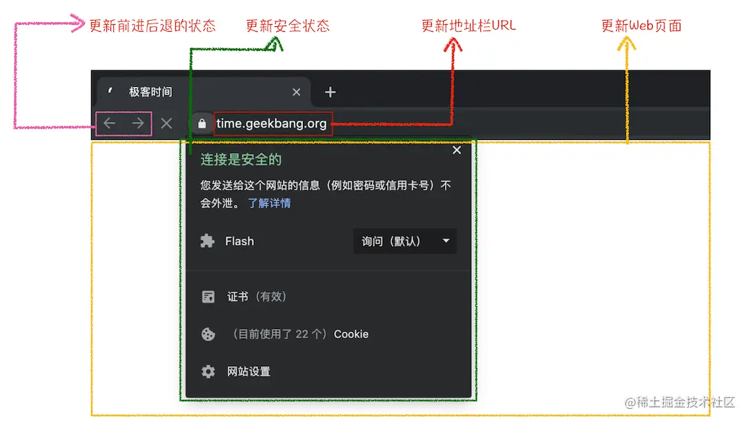The height and width of the screenshot is (422, 748).
Task: Click the browser back arrow
Action: click(110, 123)
